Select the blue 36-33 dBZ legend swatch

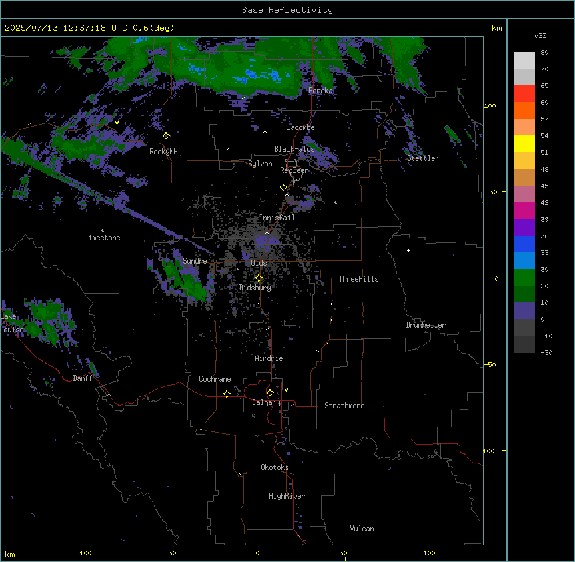click(x=524, y=244)
